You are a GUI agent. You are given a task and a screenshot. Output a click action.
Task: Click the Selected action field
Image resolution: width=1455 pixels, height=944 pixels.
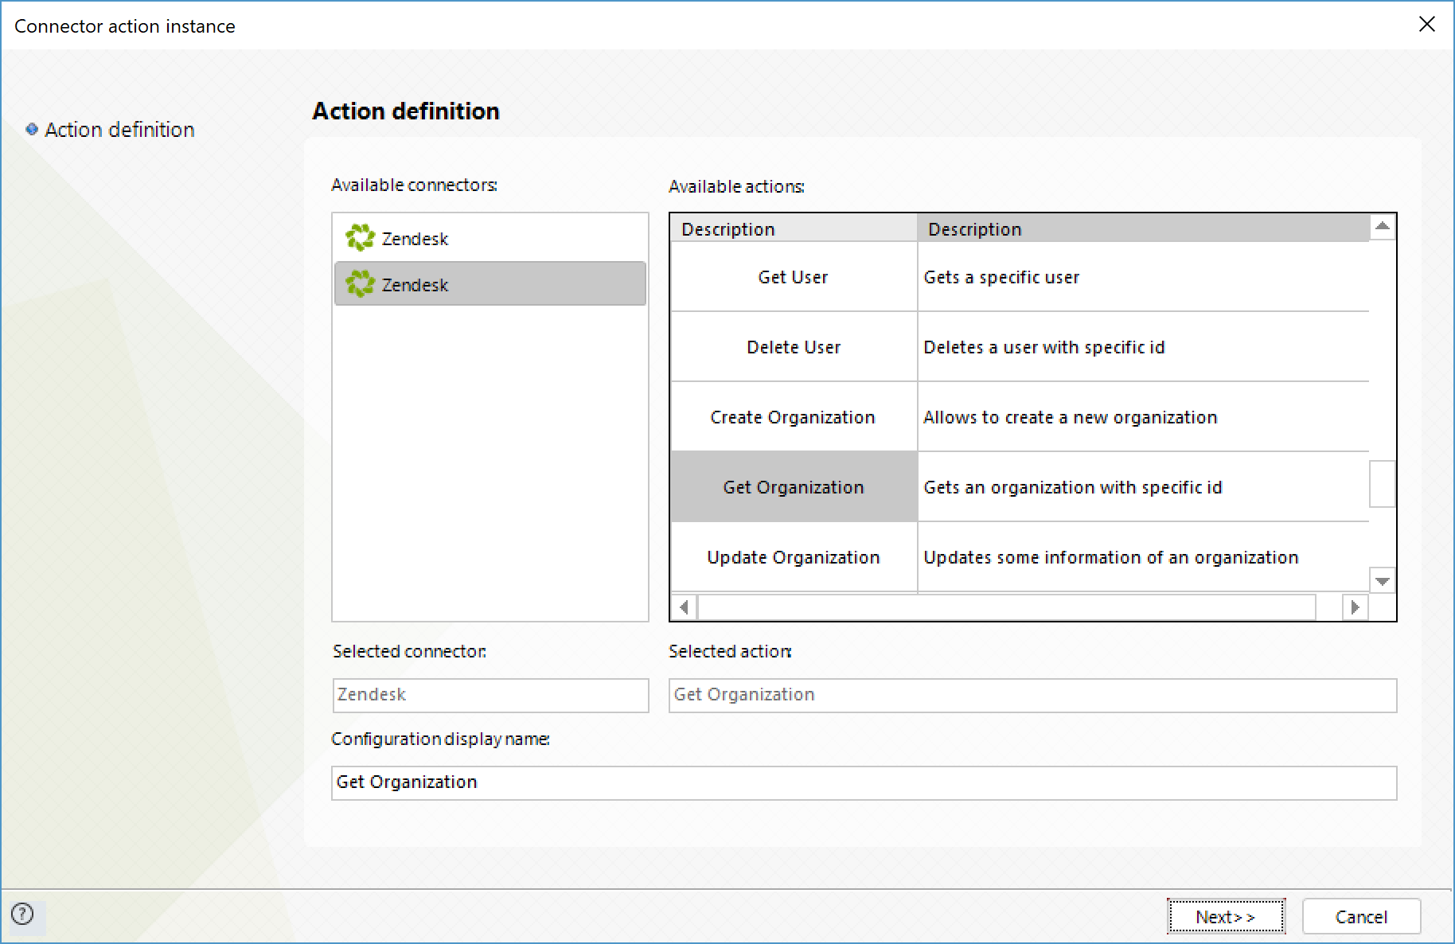pyautogui.click(x=1032, y=695)
